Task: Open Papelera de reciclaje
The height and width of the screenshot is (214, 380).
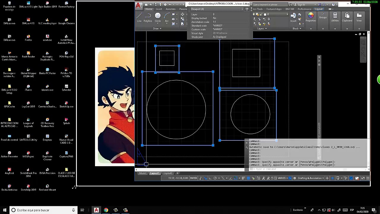Action: 9,6
